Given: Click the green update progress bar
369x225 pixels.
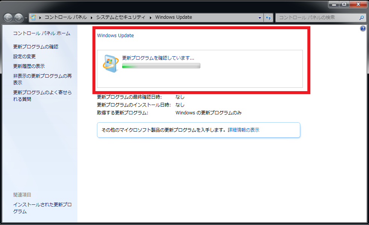Looking at the screenshot, I should 161,66.
